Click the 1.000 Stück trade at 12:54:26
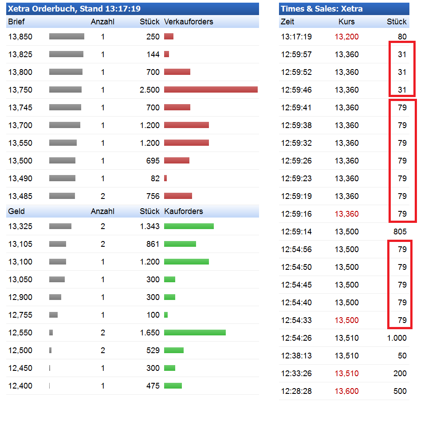The height and width of the screenshot is (428, 448). pos(397,338)
